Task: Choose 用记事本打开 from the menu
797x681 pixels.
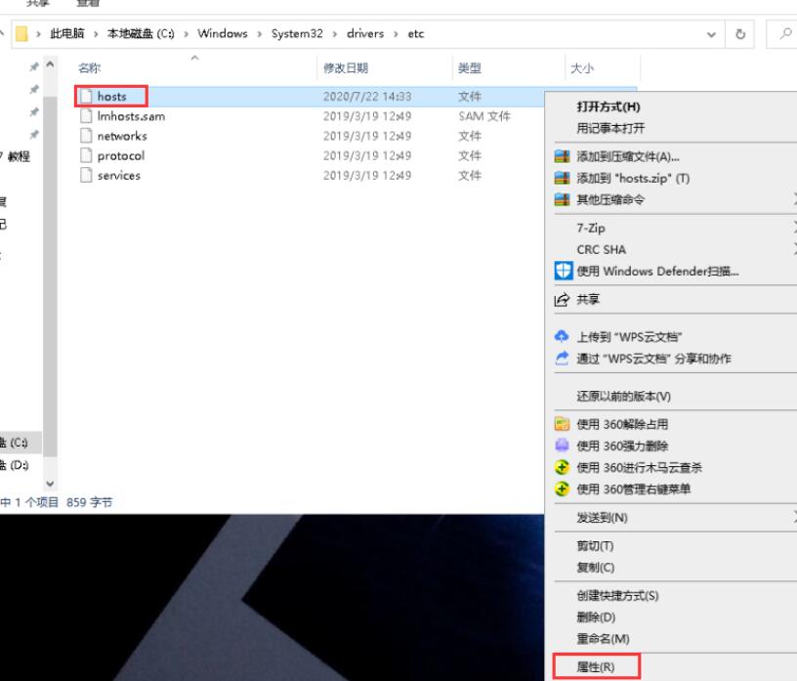Action: point(609,128)
